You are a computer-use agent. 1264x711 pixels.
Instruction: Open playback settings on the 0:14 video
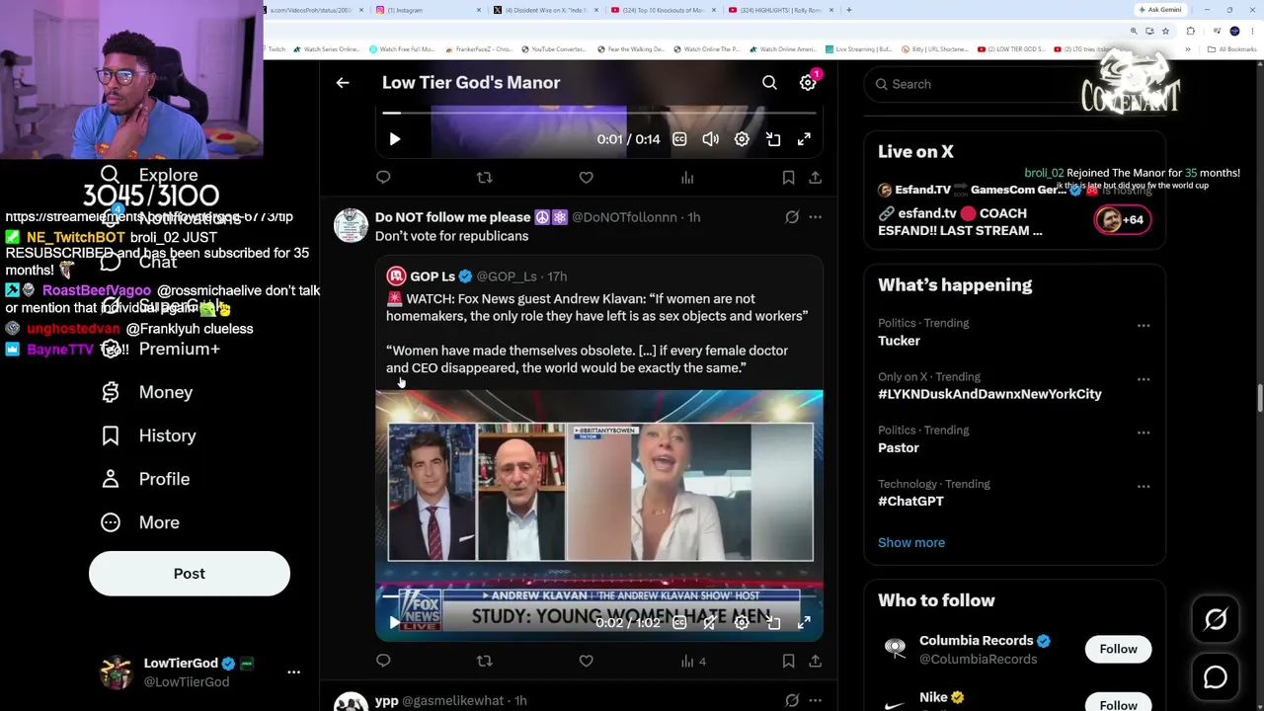click(x=742, y=139)
